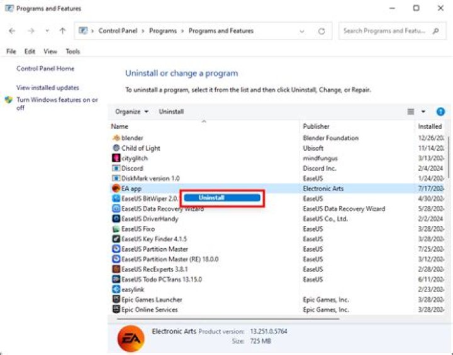Click the EaseUS Partition Master icon
The height and width of the screenshot is (355, 453).
coord(116,249)
